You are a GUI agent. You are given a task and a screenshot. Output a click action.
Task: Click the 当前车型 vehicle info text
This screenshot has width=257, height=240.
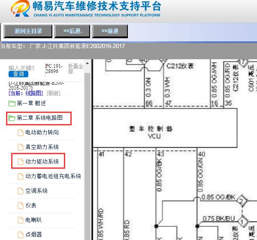tap(63, 46)
